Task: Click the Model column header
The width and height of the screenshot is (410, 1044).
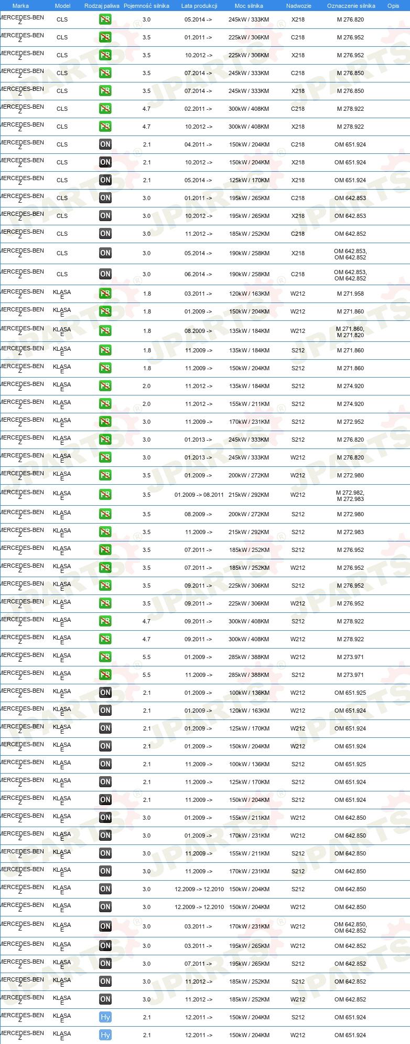Action: click(62, 6)
